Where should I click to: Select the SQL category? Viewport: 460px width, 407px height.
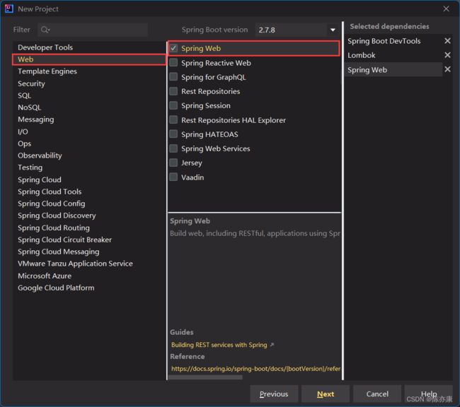[x=89, y=95]
